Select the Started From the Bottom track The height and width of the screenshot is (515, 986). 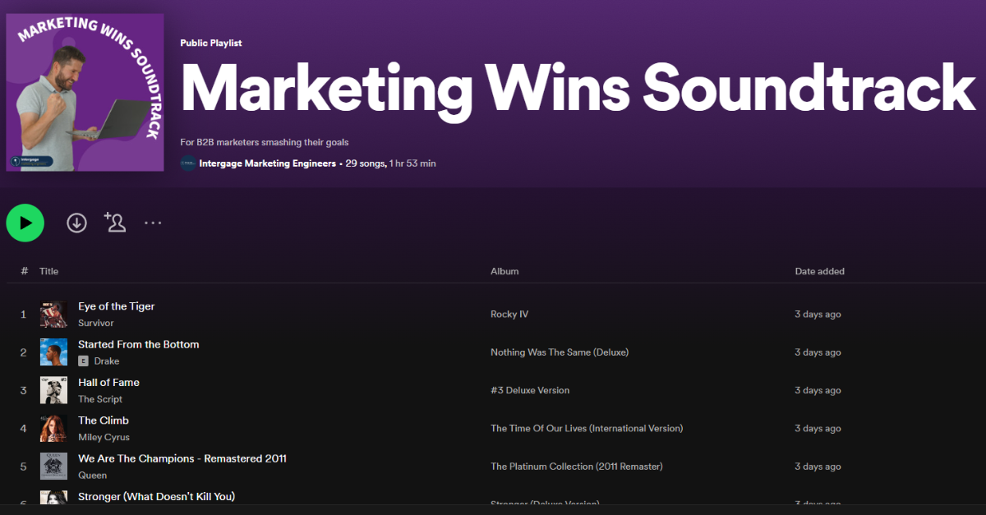(x=139, y=344)
